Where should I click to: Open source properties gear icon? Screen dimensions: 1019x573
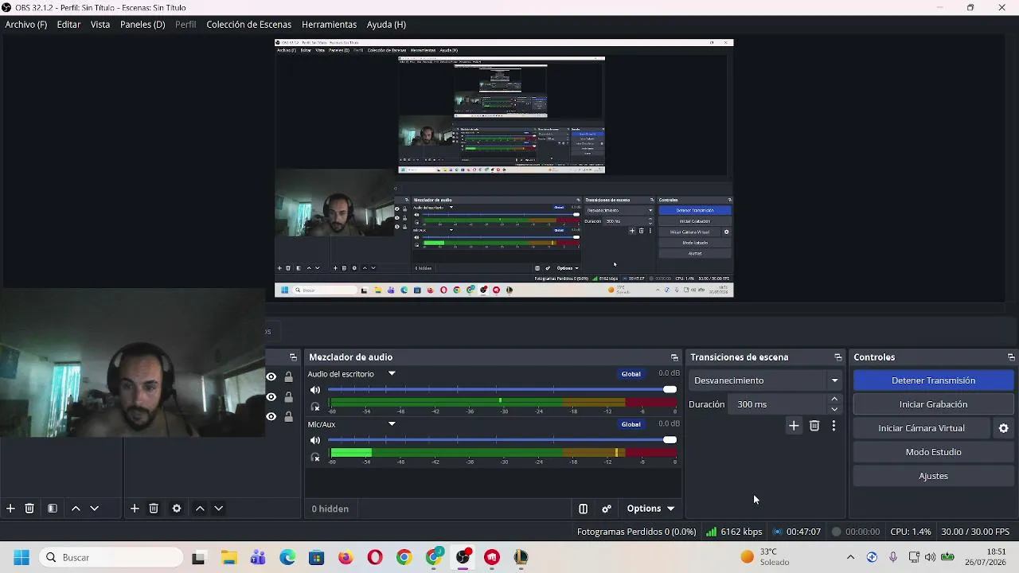pos(177,509)
